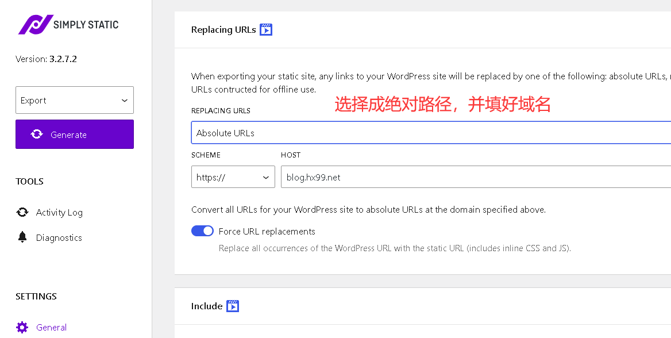671x338 pixels.
Task: Click the Activity Log sync icon
Action: 22,212
